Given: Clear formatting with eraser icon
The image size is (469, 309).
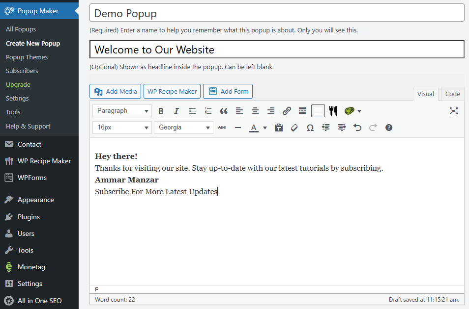Looking at the screenshot, I should (x=294, y=128).
